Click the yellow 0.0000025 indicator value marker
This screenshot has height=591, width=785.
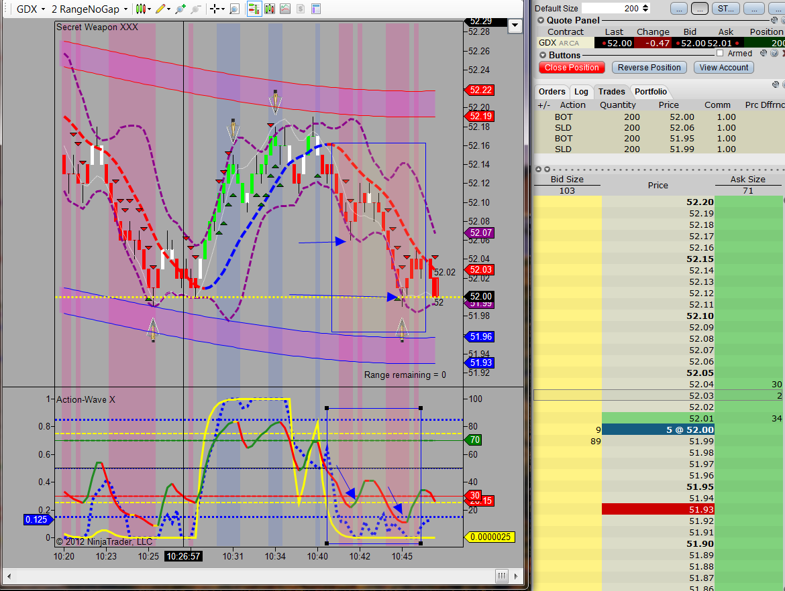click(x=490, y=537)
